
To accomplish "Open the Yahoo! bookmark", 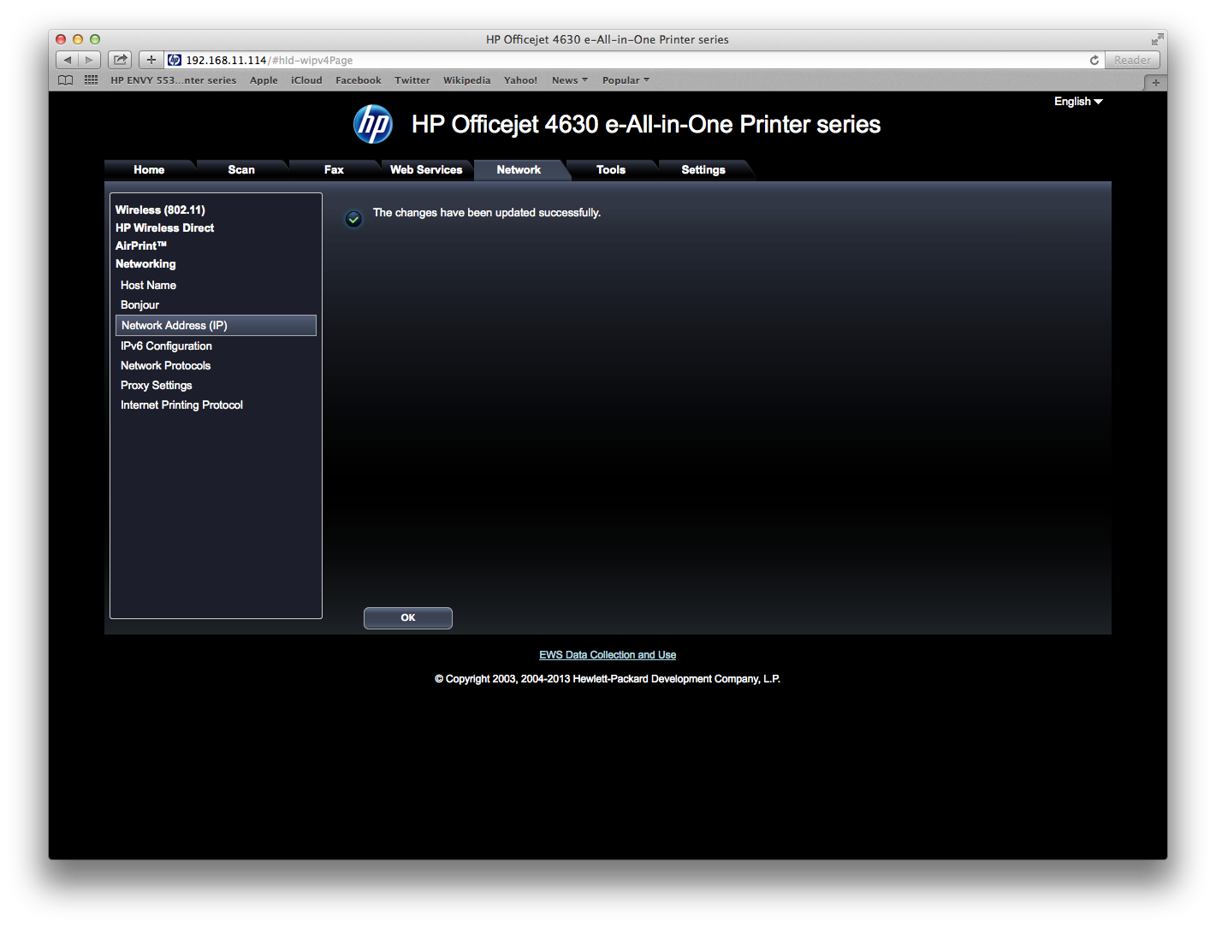I will 520,80.
